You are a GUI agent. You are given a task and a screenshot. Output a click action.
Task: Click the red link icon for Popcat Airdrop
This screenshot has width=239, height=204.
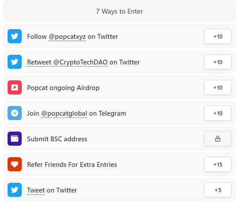click(x=15, y=87)
